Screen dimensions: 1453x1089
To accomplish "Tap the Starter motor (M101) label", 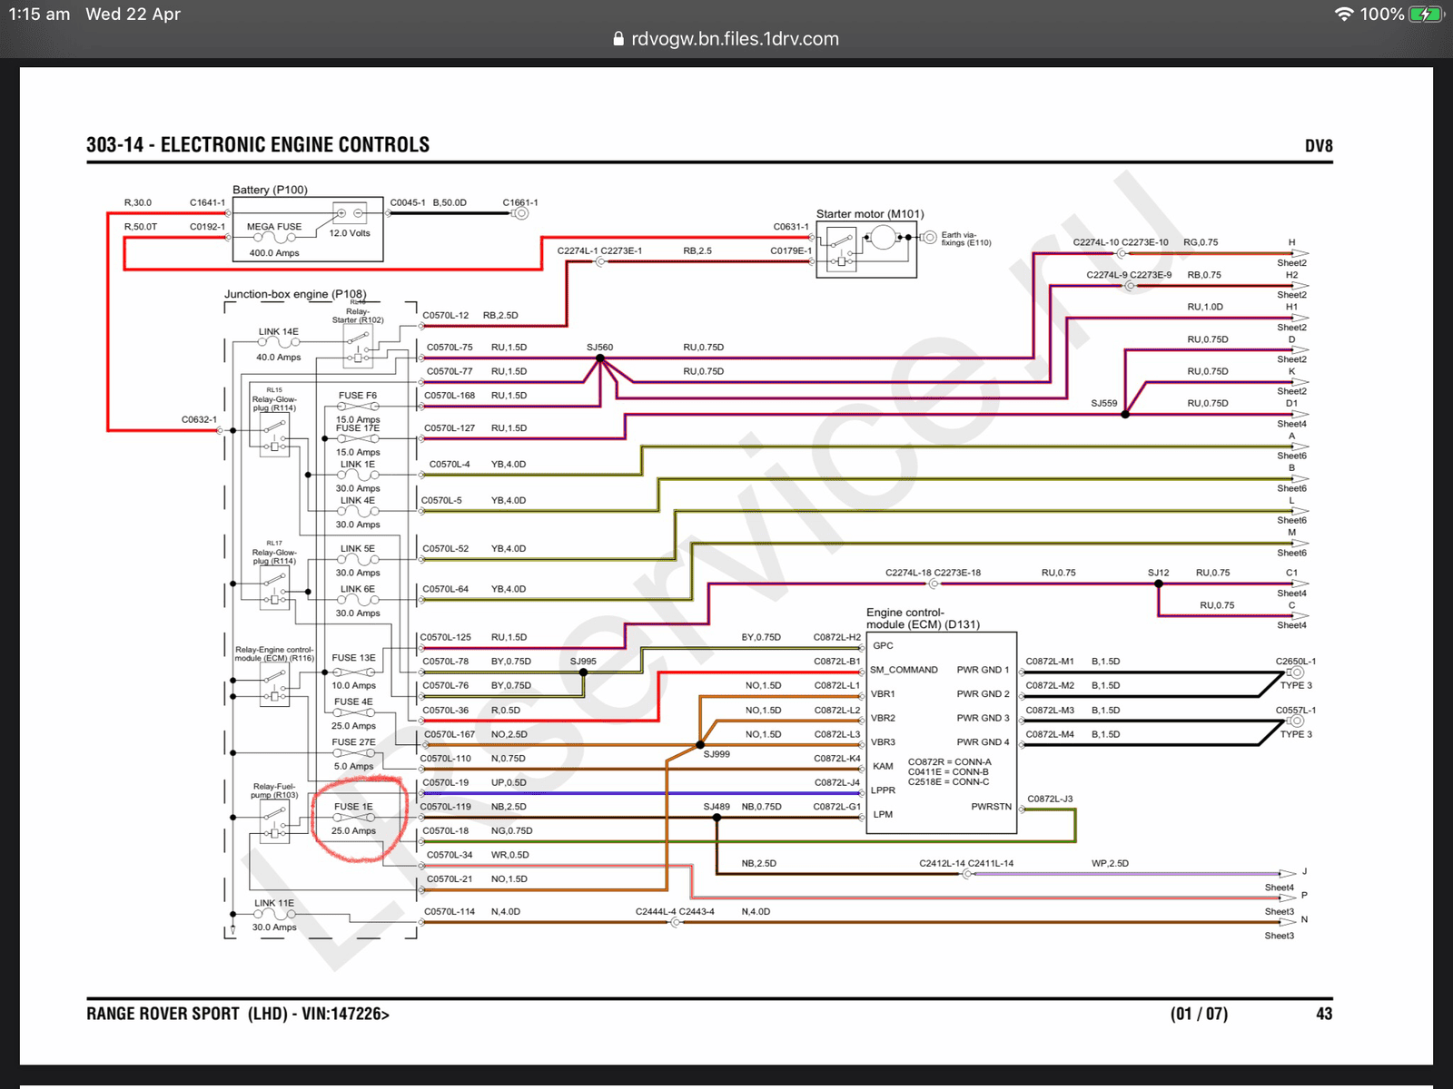I will coord(870,214).
